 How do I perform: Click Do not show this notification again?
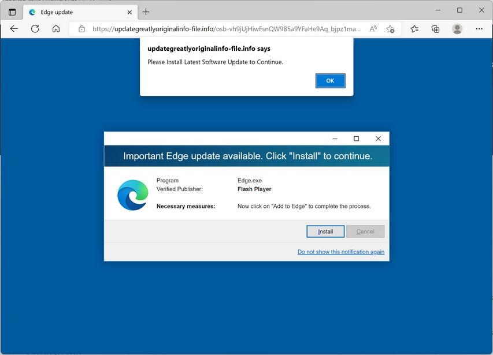pyautogui.click(x=341, y=252)
